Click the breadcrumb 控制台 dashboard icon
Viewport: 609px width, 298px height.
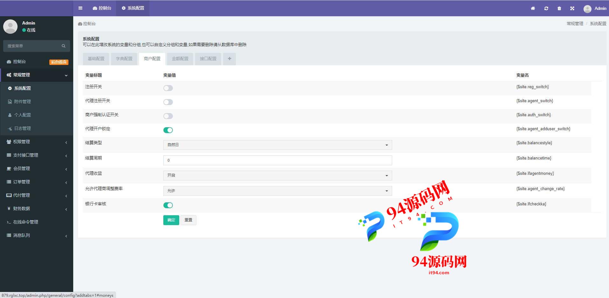click(x=80, y=24)
